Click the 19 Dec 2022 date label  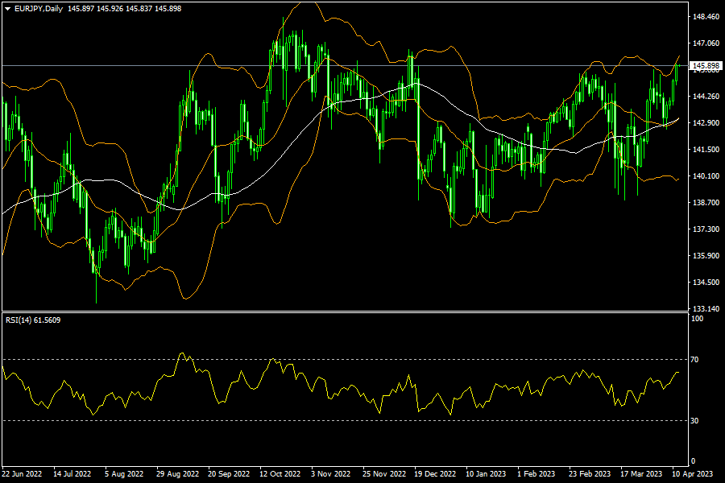click(x=435, y=474)
